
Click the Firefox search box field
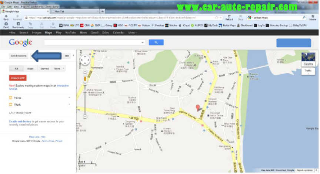(x=277, y=17)
